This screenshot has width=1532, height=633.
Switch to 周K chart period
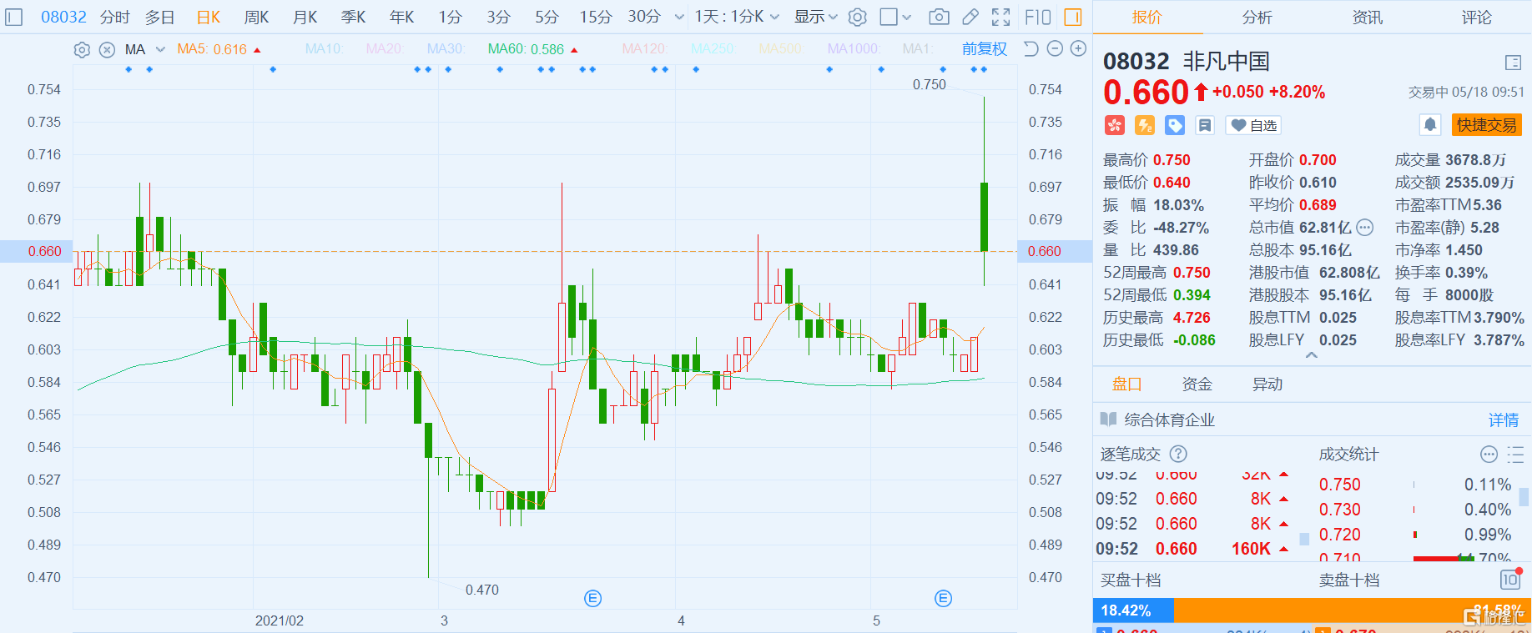click(257, 17)
